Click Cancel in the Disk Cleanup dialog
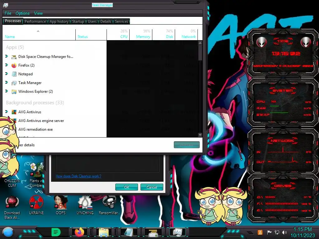 (152, 187)
